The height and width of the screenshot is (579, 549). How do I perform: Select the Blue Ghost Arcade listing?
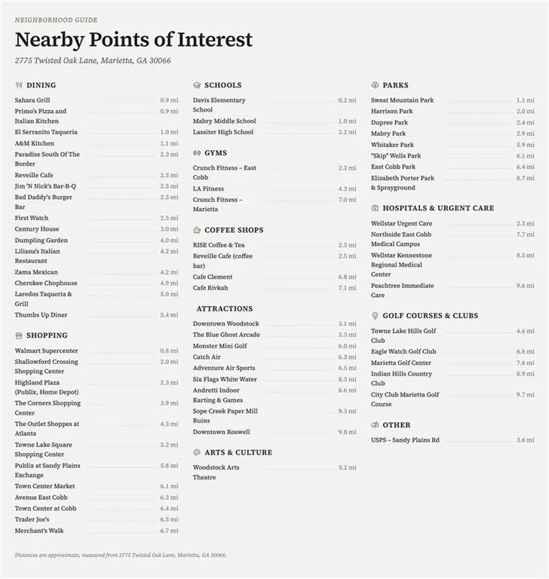274,335
